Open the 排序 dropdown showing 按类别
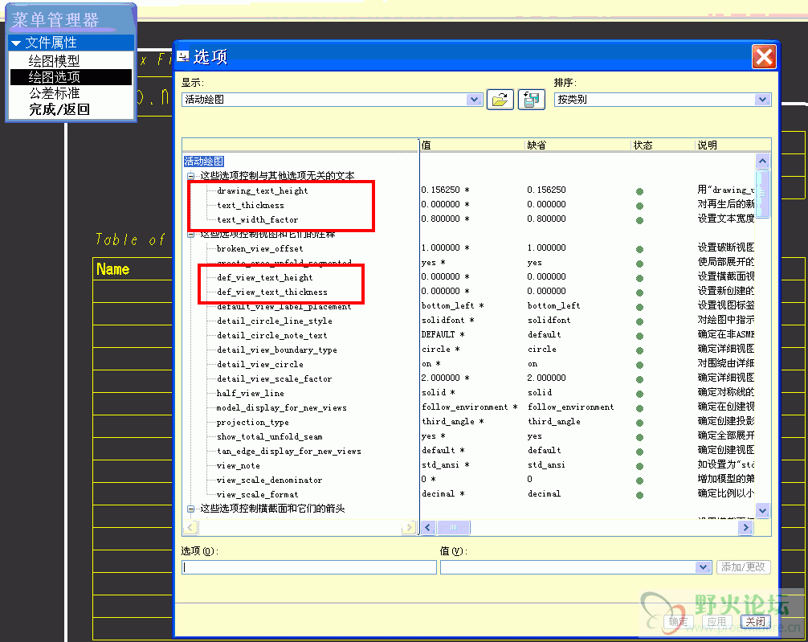Screen dimensions: 808x642 [763, 100]
